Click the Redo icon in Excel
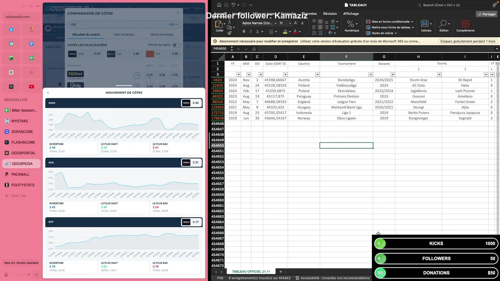 coord(244,5)
